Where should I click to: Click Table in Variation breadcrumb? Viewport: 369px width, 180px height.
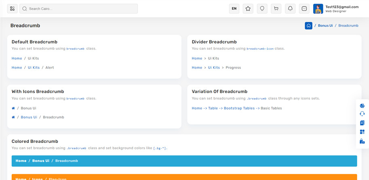click(213, 108)
